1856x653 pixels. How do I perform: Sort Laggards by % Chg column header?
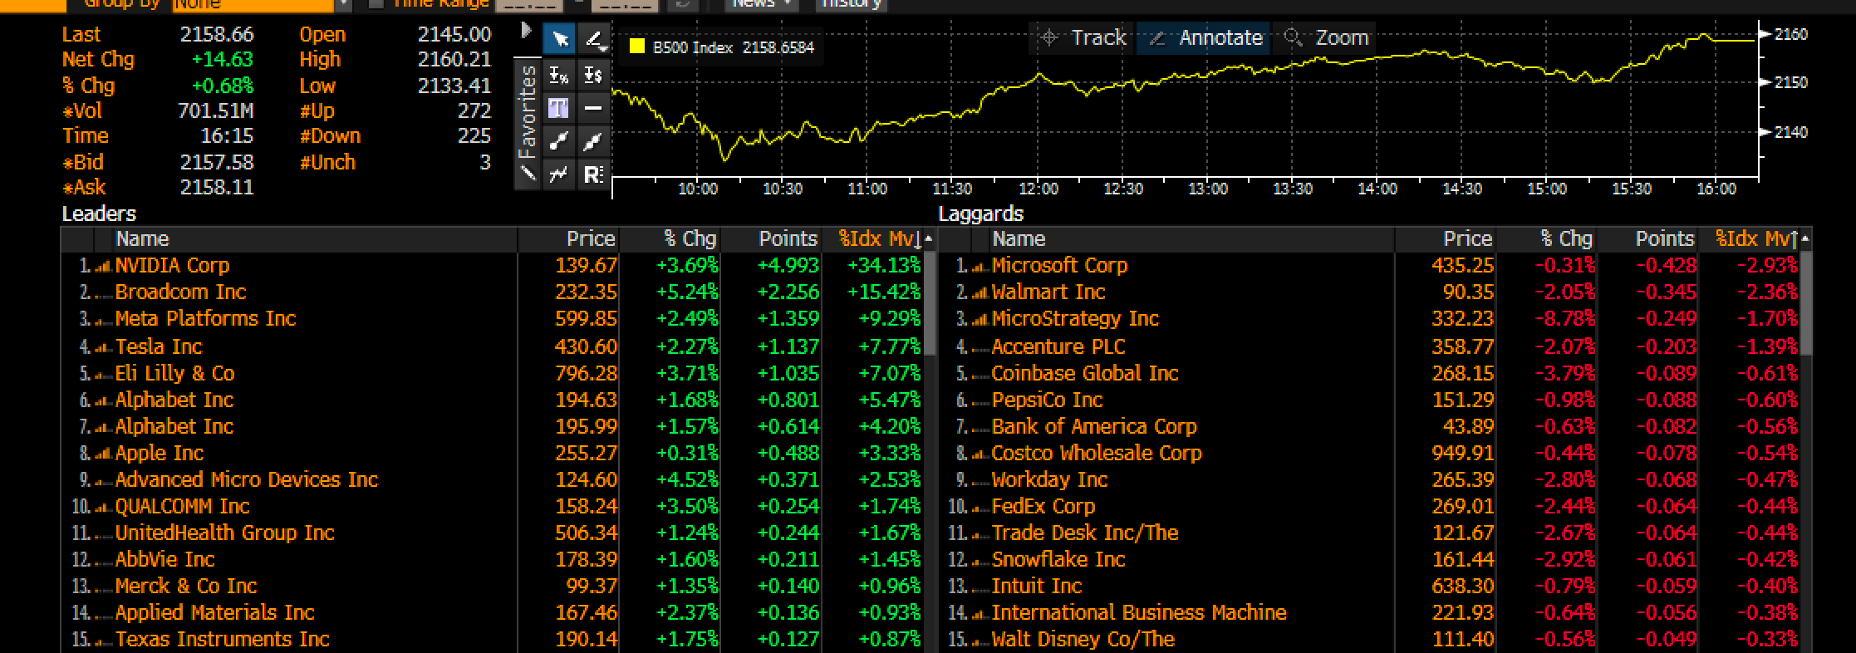pos(1546,239)
